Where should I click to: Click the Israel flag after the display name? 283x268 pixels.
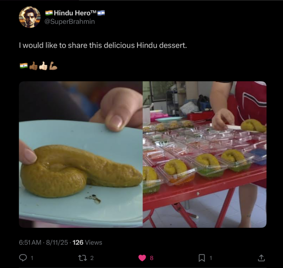click(x=101, y=13)
